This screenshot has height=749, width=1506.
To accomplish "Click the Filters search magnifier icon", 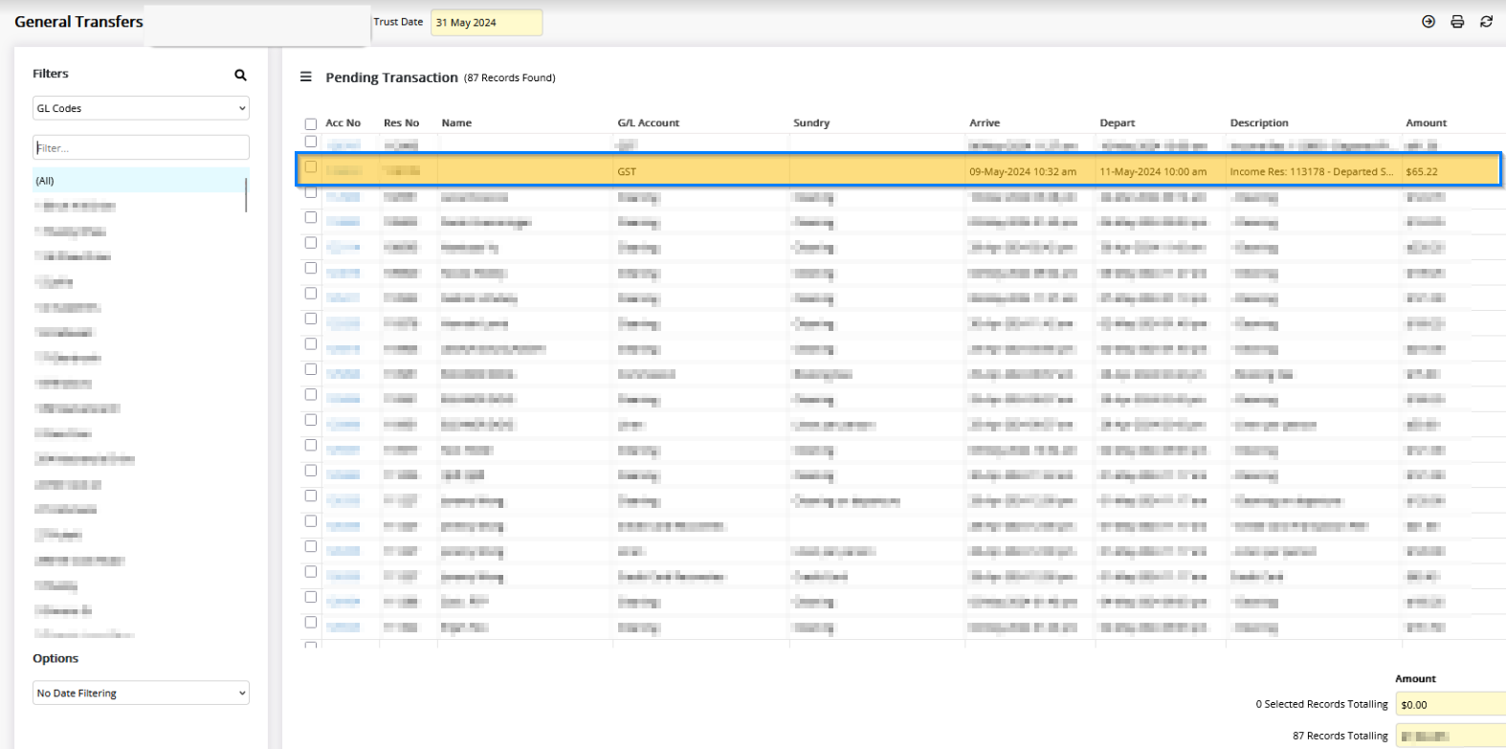I will click(240, 75).
